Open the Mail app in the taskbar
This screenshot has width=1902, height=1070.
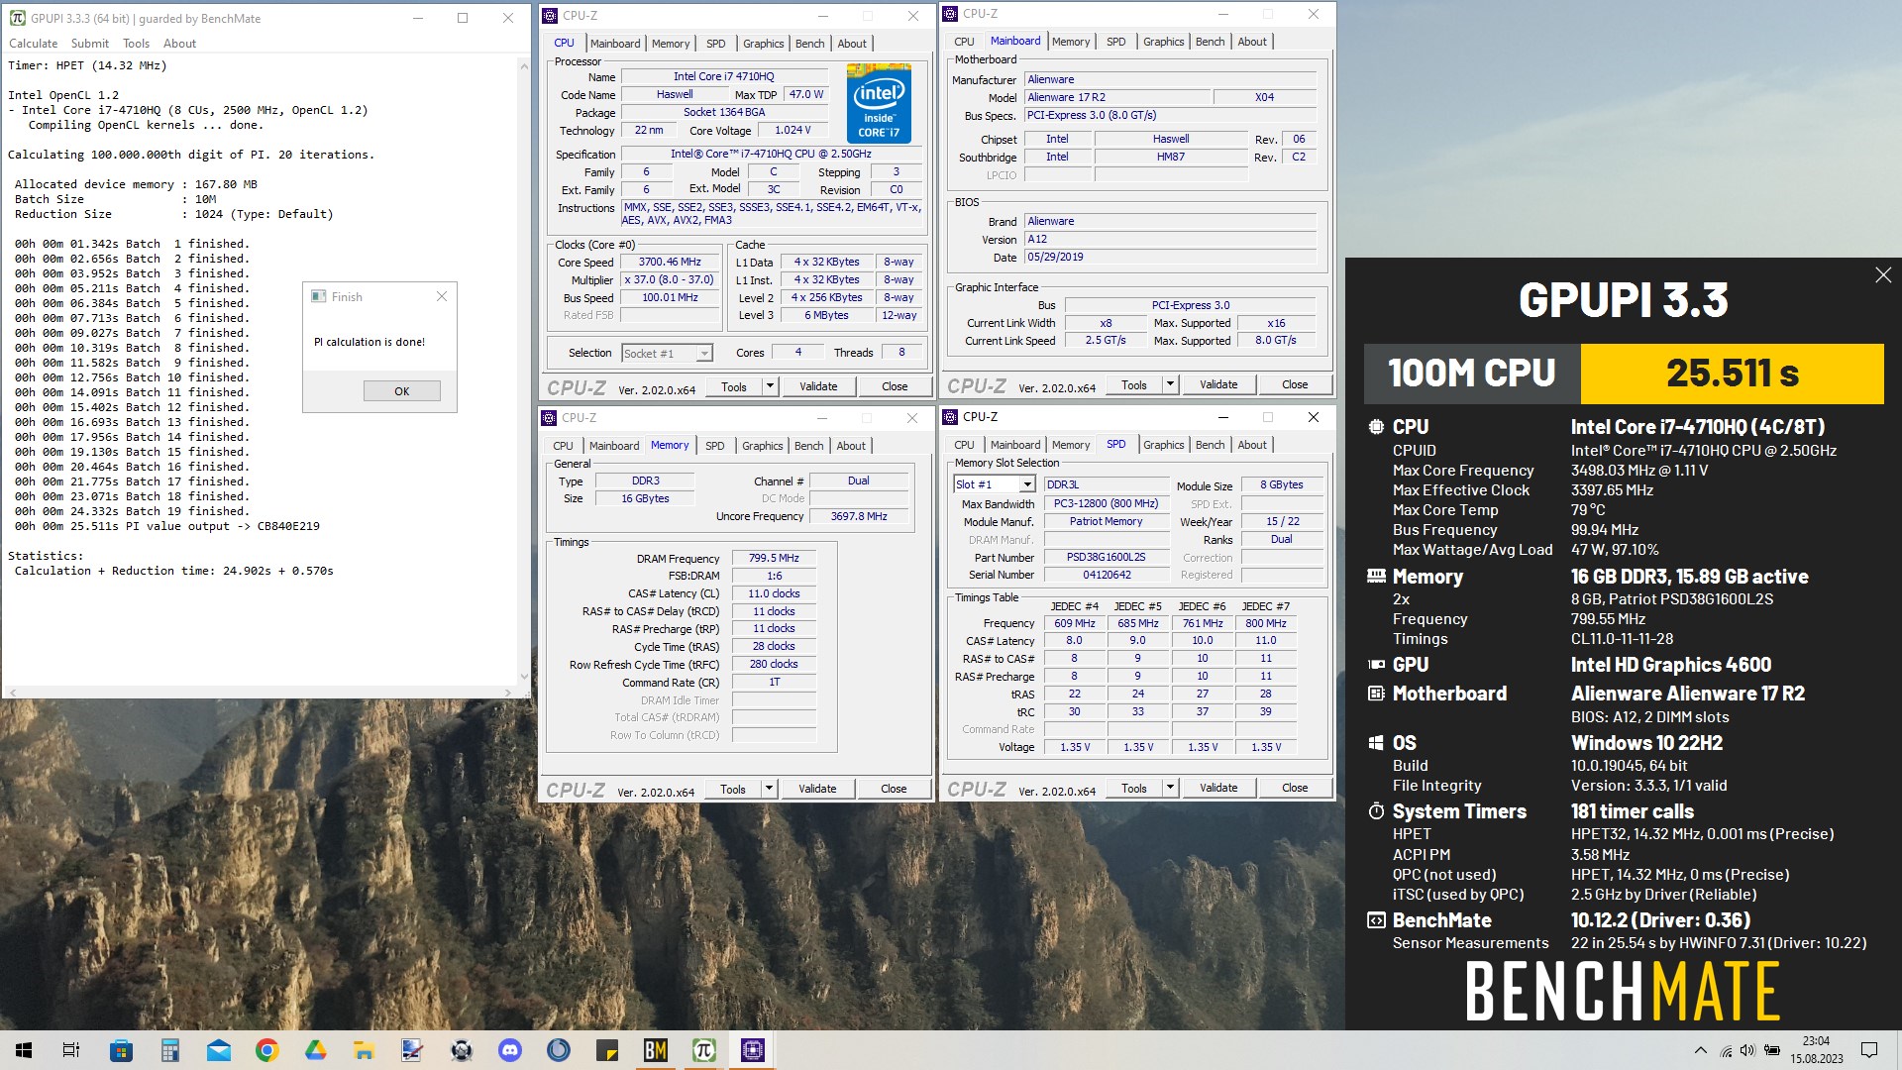(x=219, y=1050)
